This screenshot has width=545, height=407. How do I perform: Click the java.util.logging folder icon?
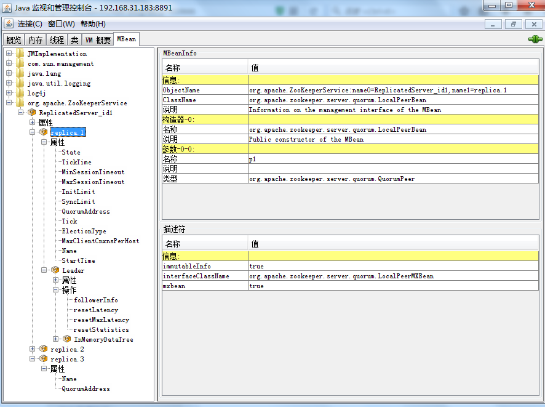tap(20, 83)
